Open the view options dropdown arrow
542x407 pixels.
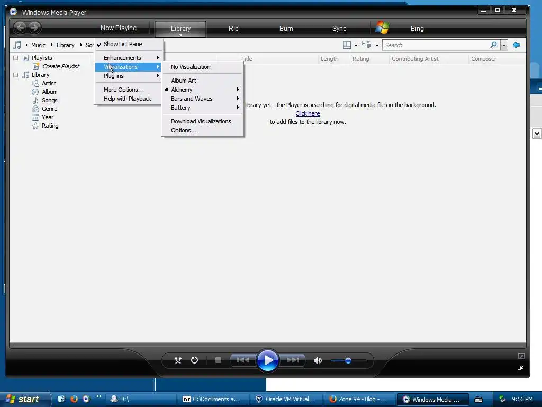click(377, 46)
